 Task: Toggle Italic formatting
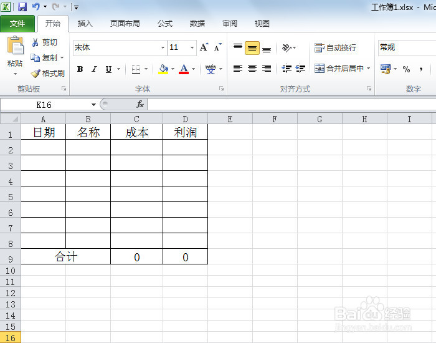click(x=94, y=69)
